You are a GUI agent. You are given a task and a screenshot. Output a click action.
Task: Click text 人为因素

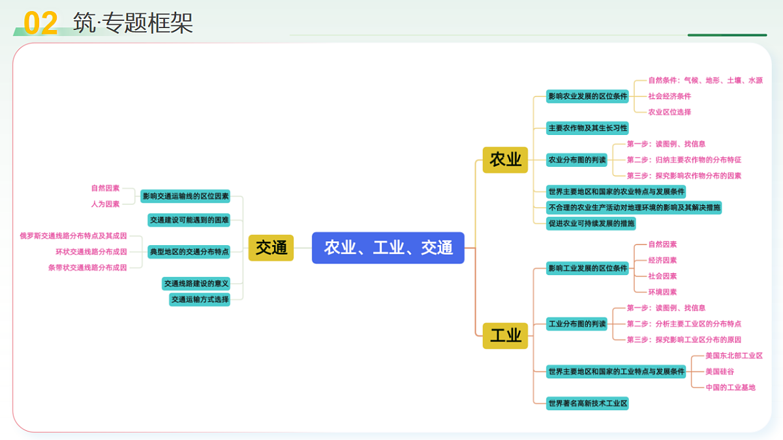point(106,204)
